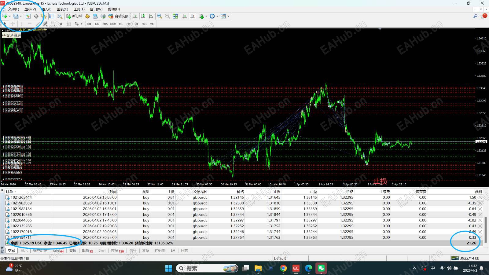This screenshot has height=275, width=489.
Task: Switch to the 账户历史 terminal tab
Action: click(40, 251)
